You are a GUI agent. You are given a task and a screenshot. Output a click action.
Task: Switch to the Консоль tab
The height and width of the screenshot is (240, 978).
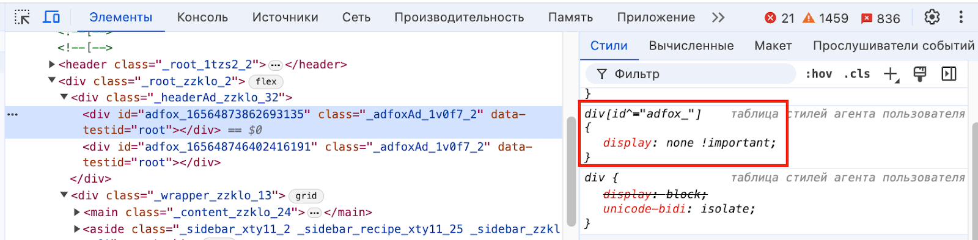(x=202, y=18)
